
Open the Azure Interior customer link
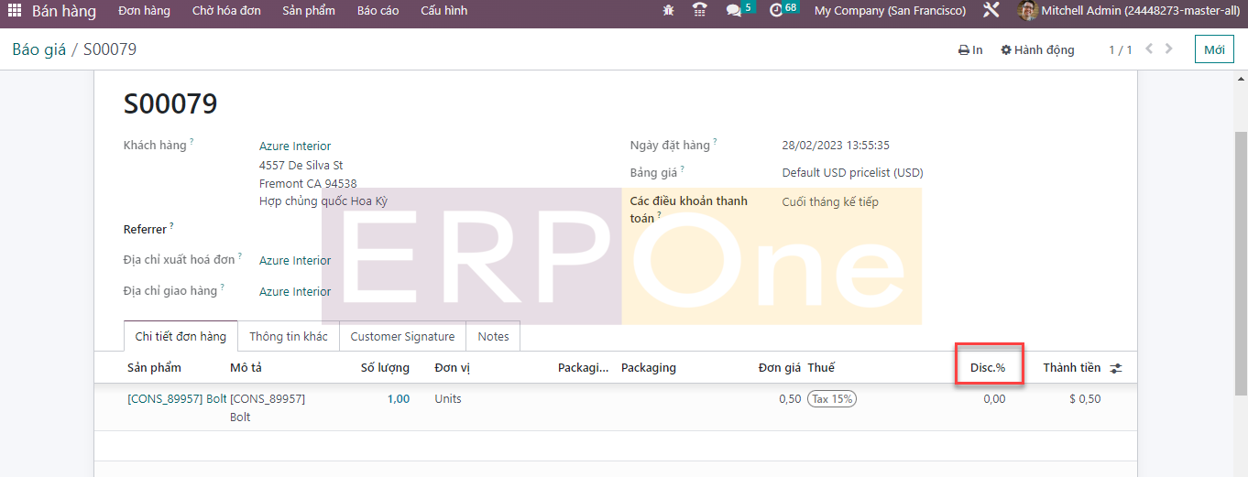pos(295,146)
